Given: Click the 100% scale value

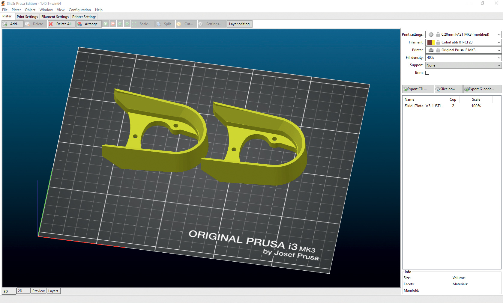Looking at the screenshot, I should pyautogui.click(x=476, y=106).
